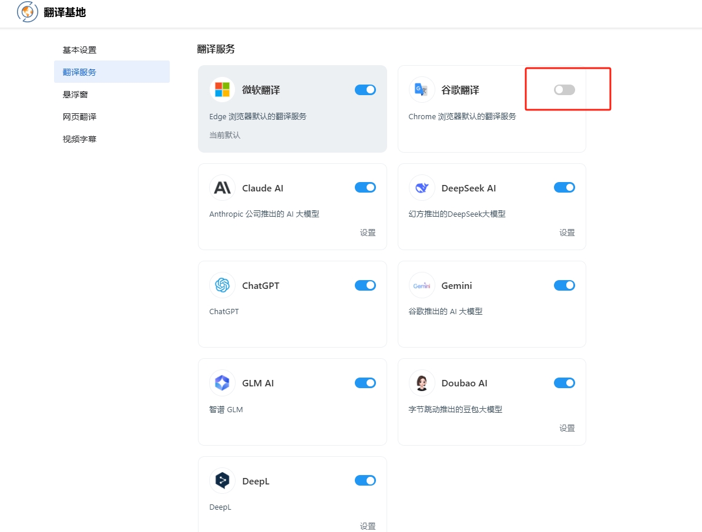Click the Doubao AI avatar icon
The height and width of the screenshot is (532, 702).
point(422,383)
